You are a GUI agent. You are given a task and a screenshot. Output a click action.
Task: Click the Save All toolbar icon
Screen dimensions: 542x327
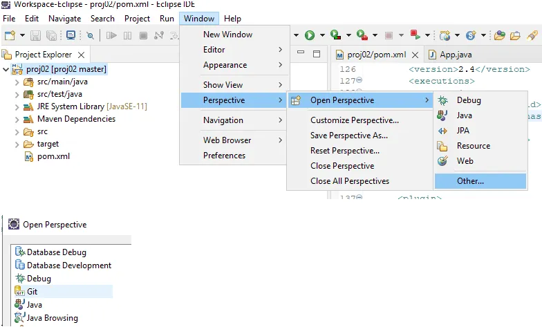tap(51, 35)
